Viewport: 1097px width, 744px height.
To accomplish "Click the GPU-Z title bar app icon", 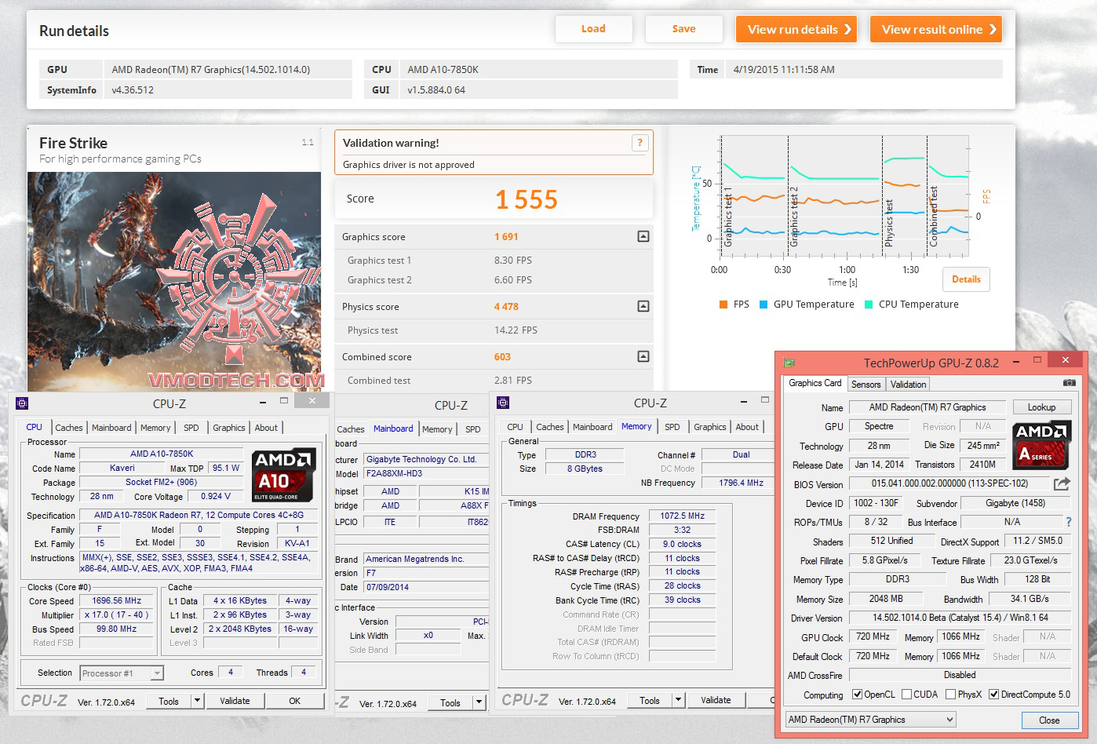I will (x=789, y=363).
